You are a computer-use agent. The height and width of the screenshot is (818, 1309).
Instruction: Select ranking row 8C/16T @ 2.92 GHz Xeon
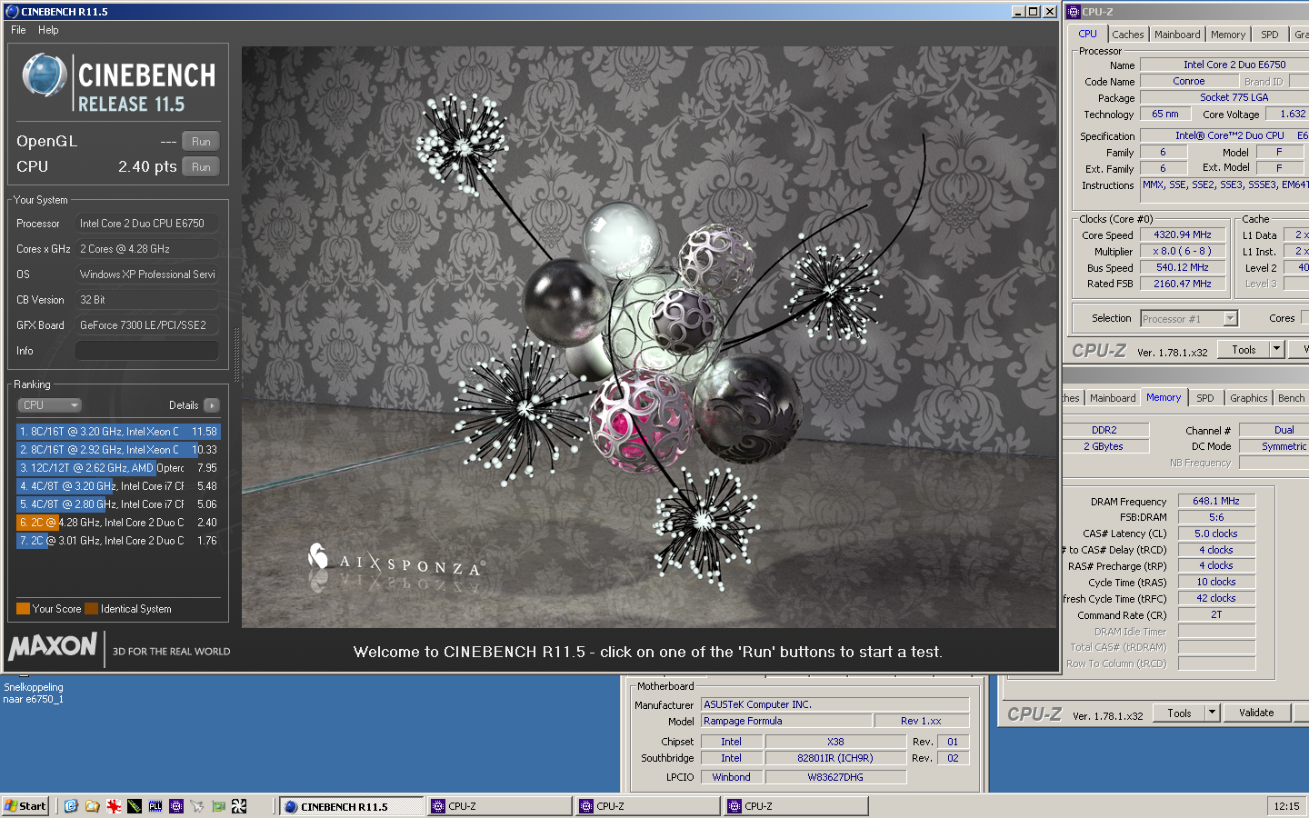(x=117, y=450)
